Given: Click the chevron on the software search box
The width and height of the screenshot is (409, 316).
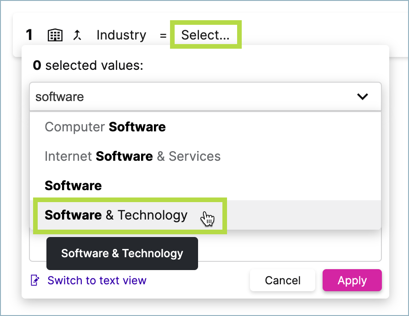Looking at the screenshot, I should click(x=363, y=97).
